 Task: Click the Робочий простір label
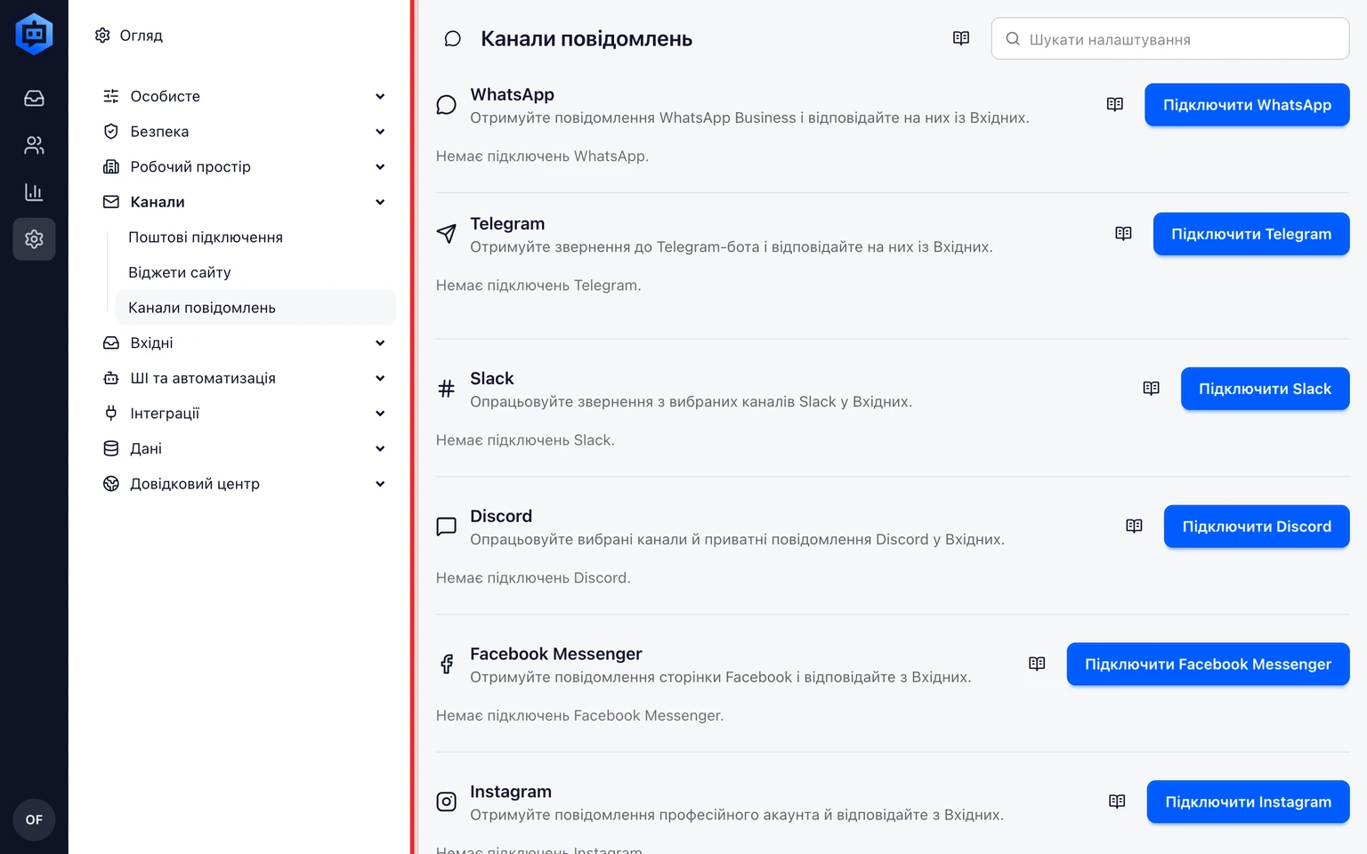click(x=190, y=166)
